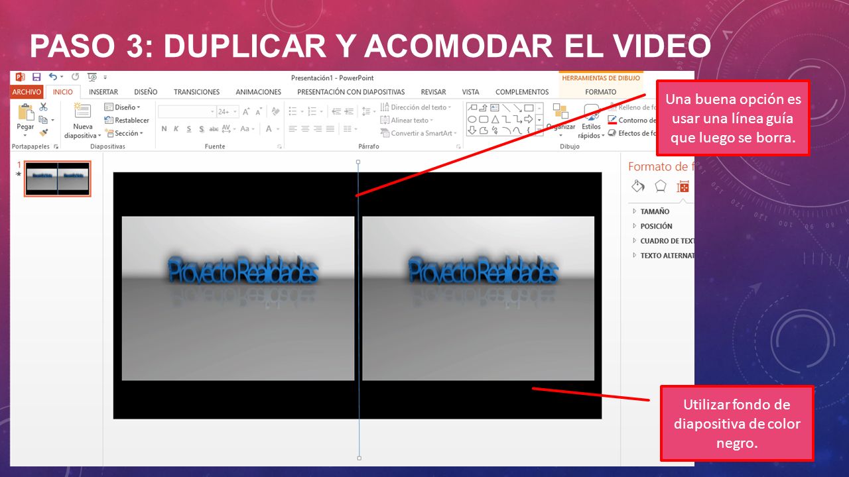Click the Pegar clipboard icon
This screenshot has width=849, height=477.
click(26, 112)
